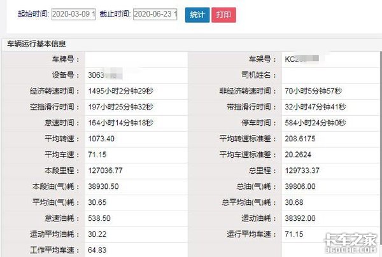Click the 运行平均车速 value 71.15
The image size is (382, 257).
coord(294,234)
